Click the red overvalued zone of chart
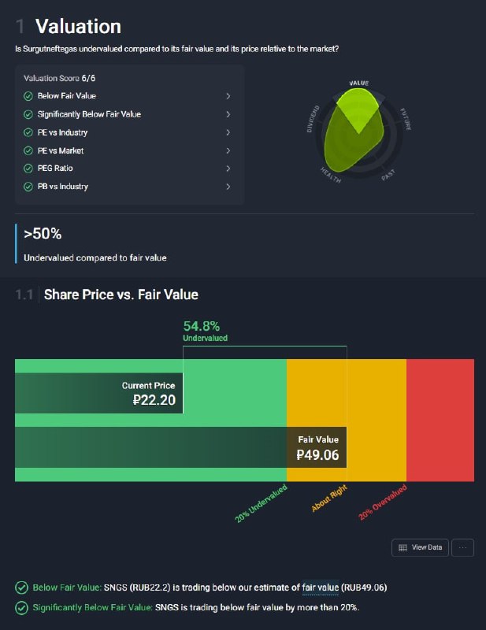 tap(440, 421)
